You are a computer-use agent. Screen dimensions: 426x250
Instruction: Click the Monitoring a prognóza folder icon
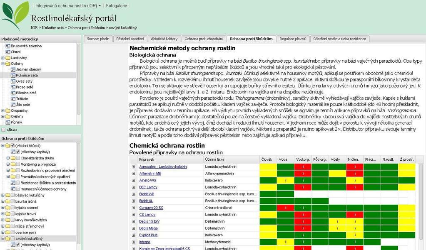point(13,164)
